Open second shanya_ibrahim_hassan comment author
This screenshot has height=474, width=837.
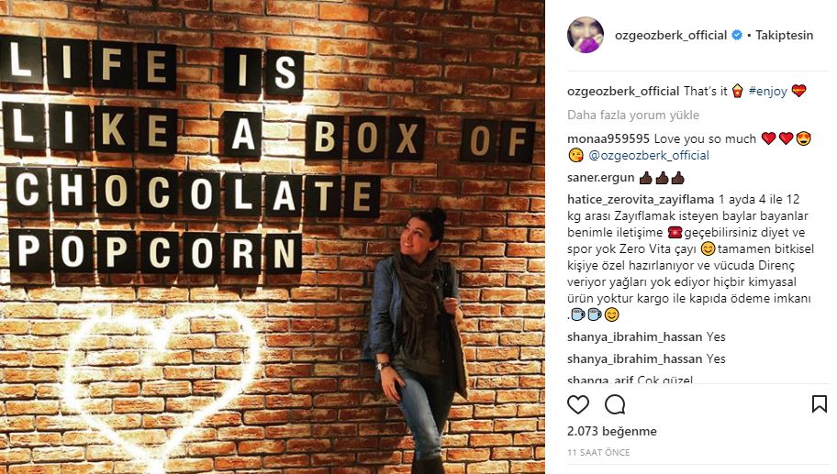634,358
